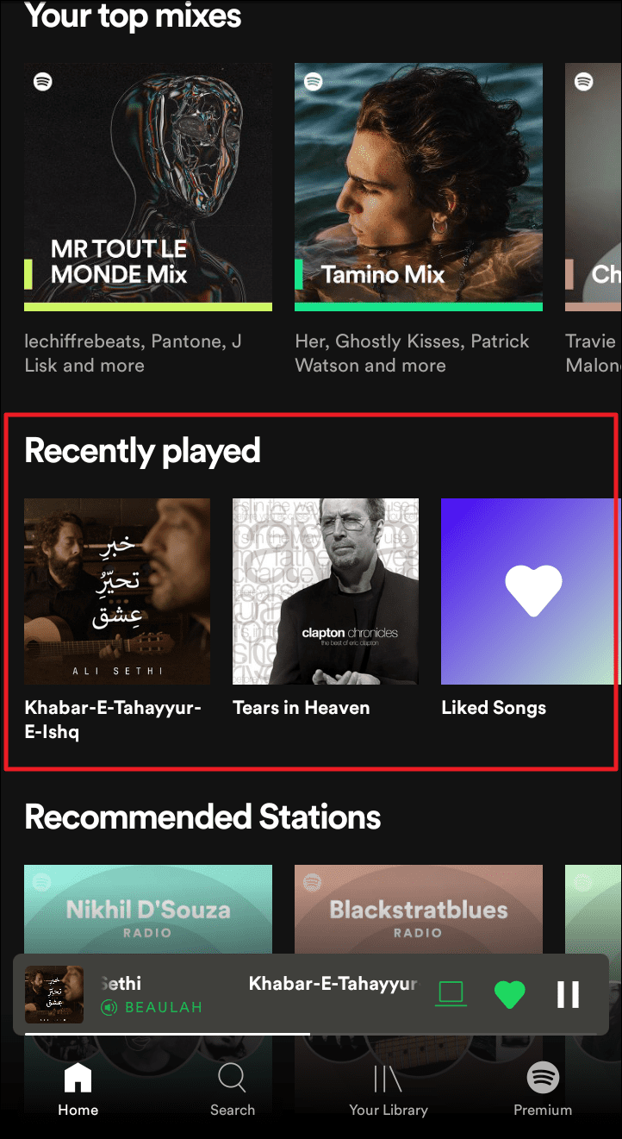Screen dimensions: 622x1139
Task: Tap the Spotify Premium logo icon
Action: (x=543, y=1078)
